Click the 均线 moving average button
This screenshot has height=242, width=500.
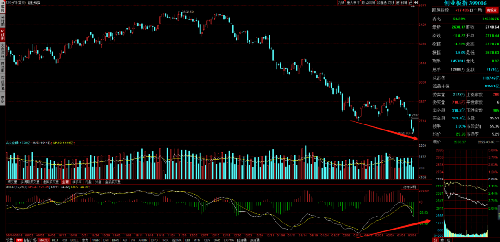391,3
